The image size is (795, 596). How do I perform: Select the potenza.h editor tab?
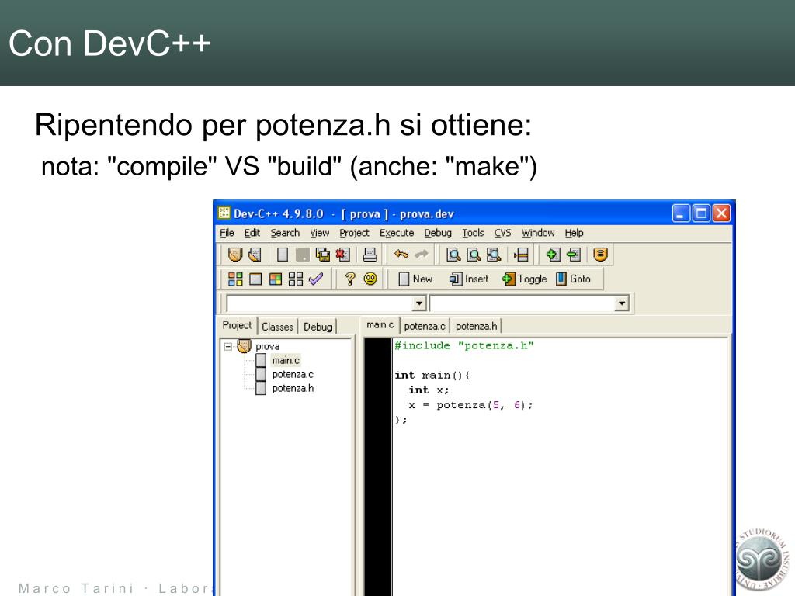tap(476, 327)
